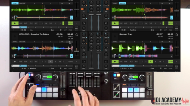Delete Deck A's selected cue via trash icon
The height and width of the screenshot is (106, 190).
coord(61,30)
